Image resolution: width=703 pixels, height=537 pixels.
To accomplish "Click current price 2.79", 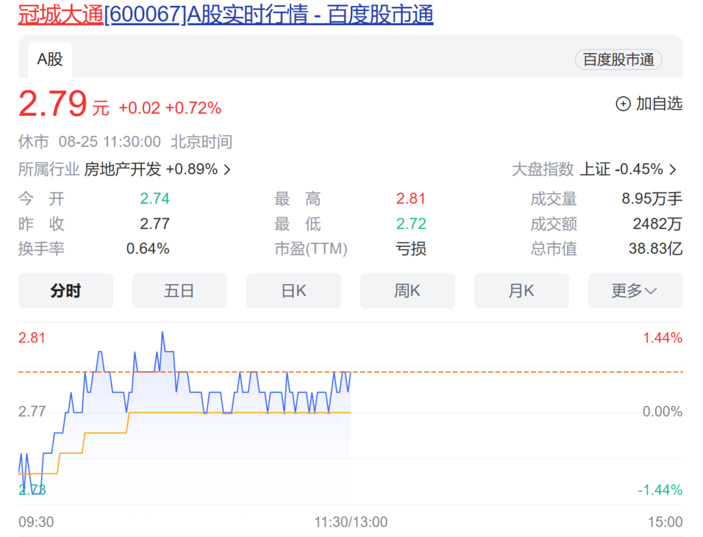I will tap(53, 103).
